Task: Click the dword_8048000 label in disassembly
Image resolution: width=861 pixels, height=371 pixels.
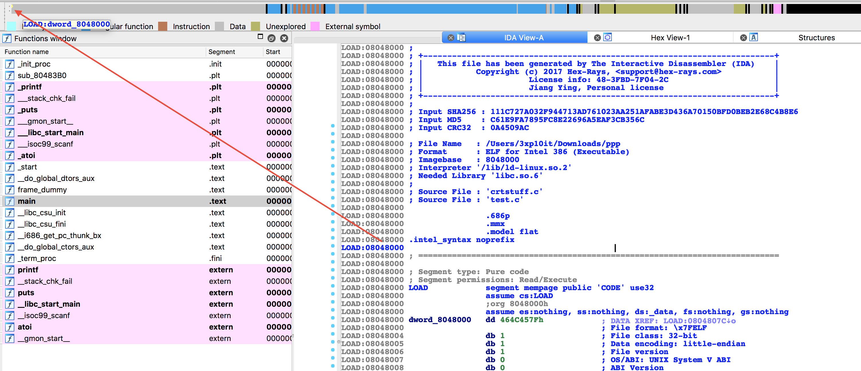Action: point(440,320)
